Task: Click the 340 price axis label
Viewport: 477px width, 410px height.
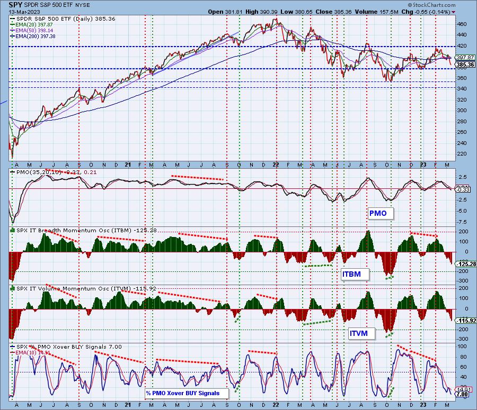Action: pos(462,89)
